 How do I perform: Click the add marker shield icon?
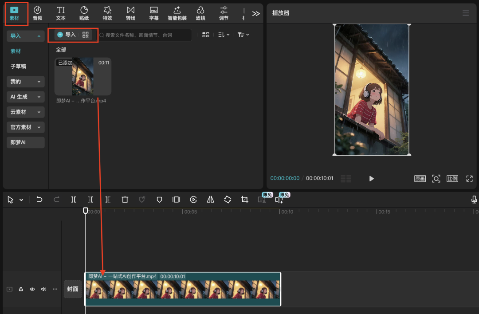pyautogui.click(x=159, y=200)
